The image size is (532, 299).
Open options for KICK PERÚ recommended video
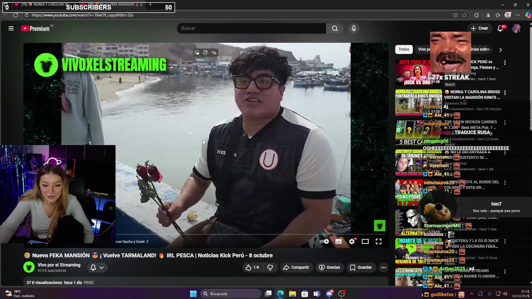point(505,63)
